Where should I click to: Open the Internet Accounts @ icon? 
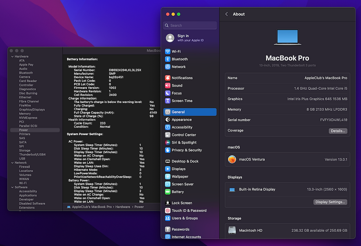pyautogui.click(x=168, y=236)
